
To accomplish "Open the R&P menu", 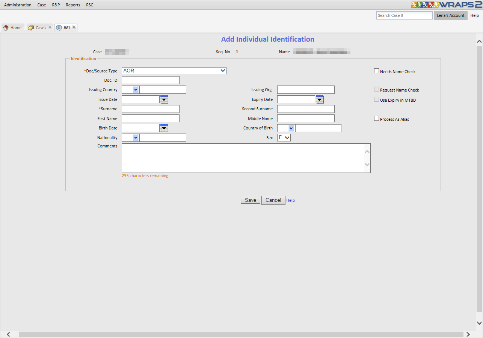I will pos(56,5).
